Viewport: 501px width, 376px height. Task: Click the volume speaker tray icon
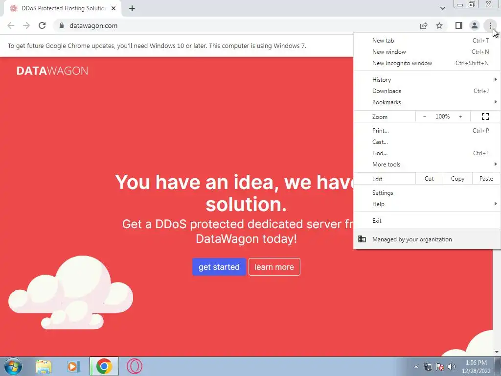[x=451, y=367]
